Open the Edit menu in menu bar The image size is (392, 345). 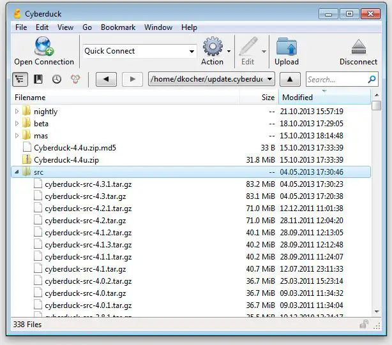42,27
